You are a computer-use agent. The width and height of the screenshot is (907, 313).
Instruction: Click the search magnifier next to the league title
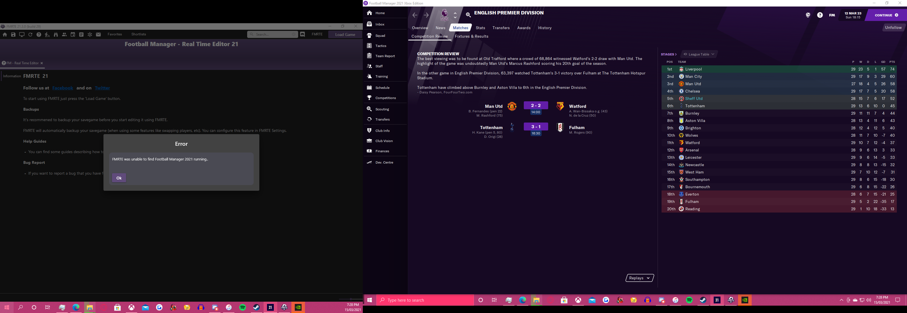click(x=468, y=15)
